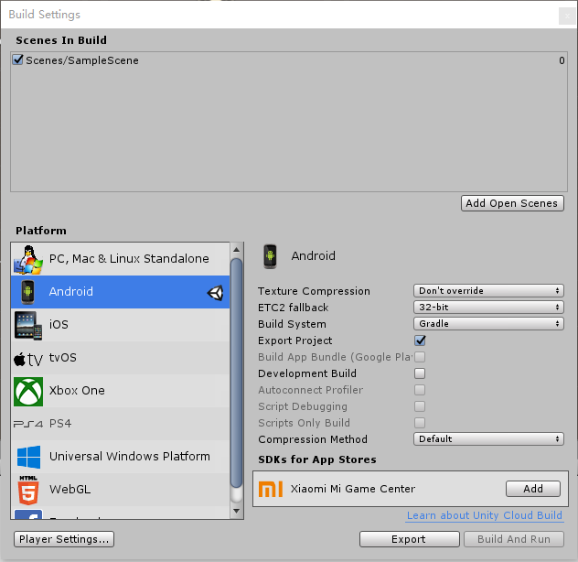Click the Autoconnect Profiler checkbox
Viewport: 578px width, 562px height.
[x=420, y=390]
